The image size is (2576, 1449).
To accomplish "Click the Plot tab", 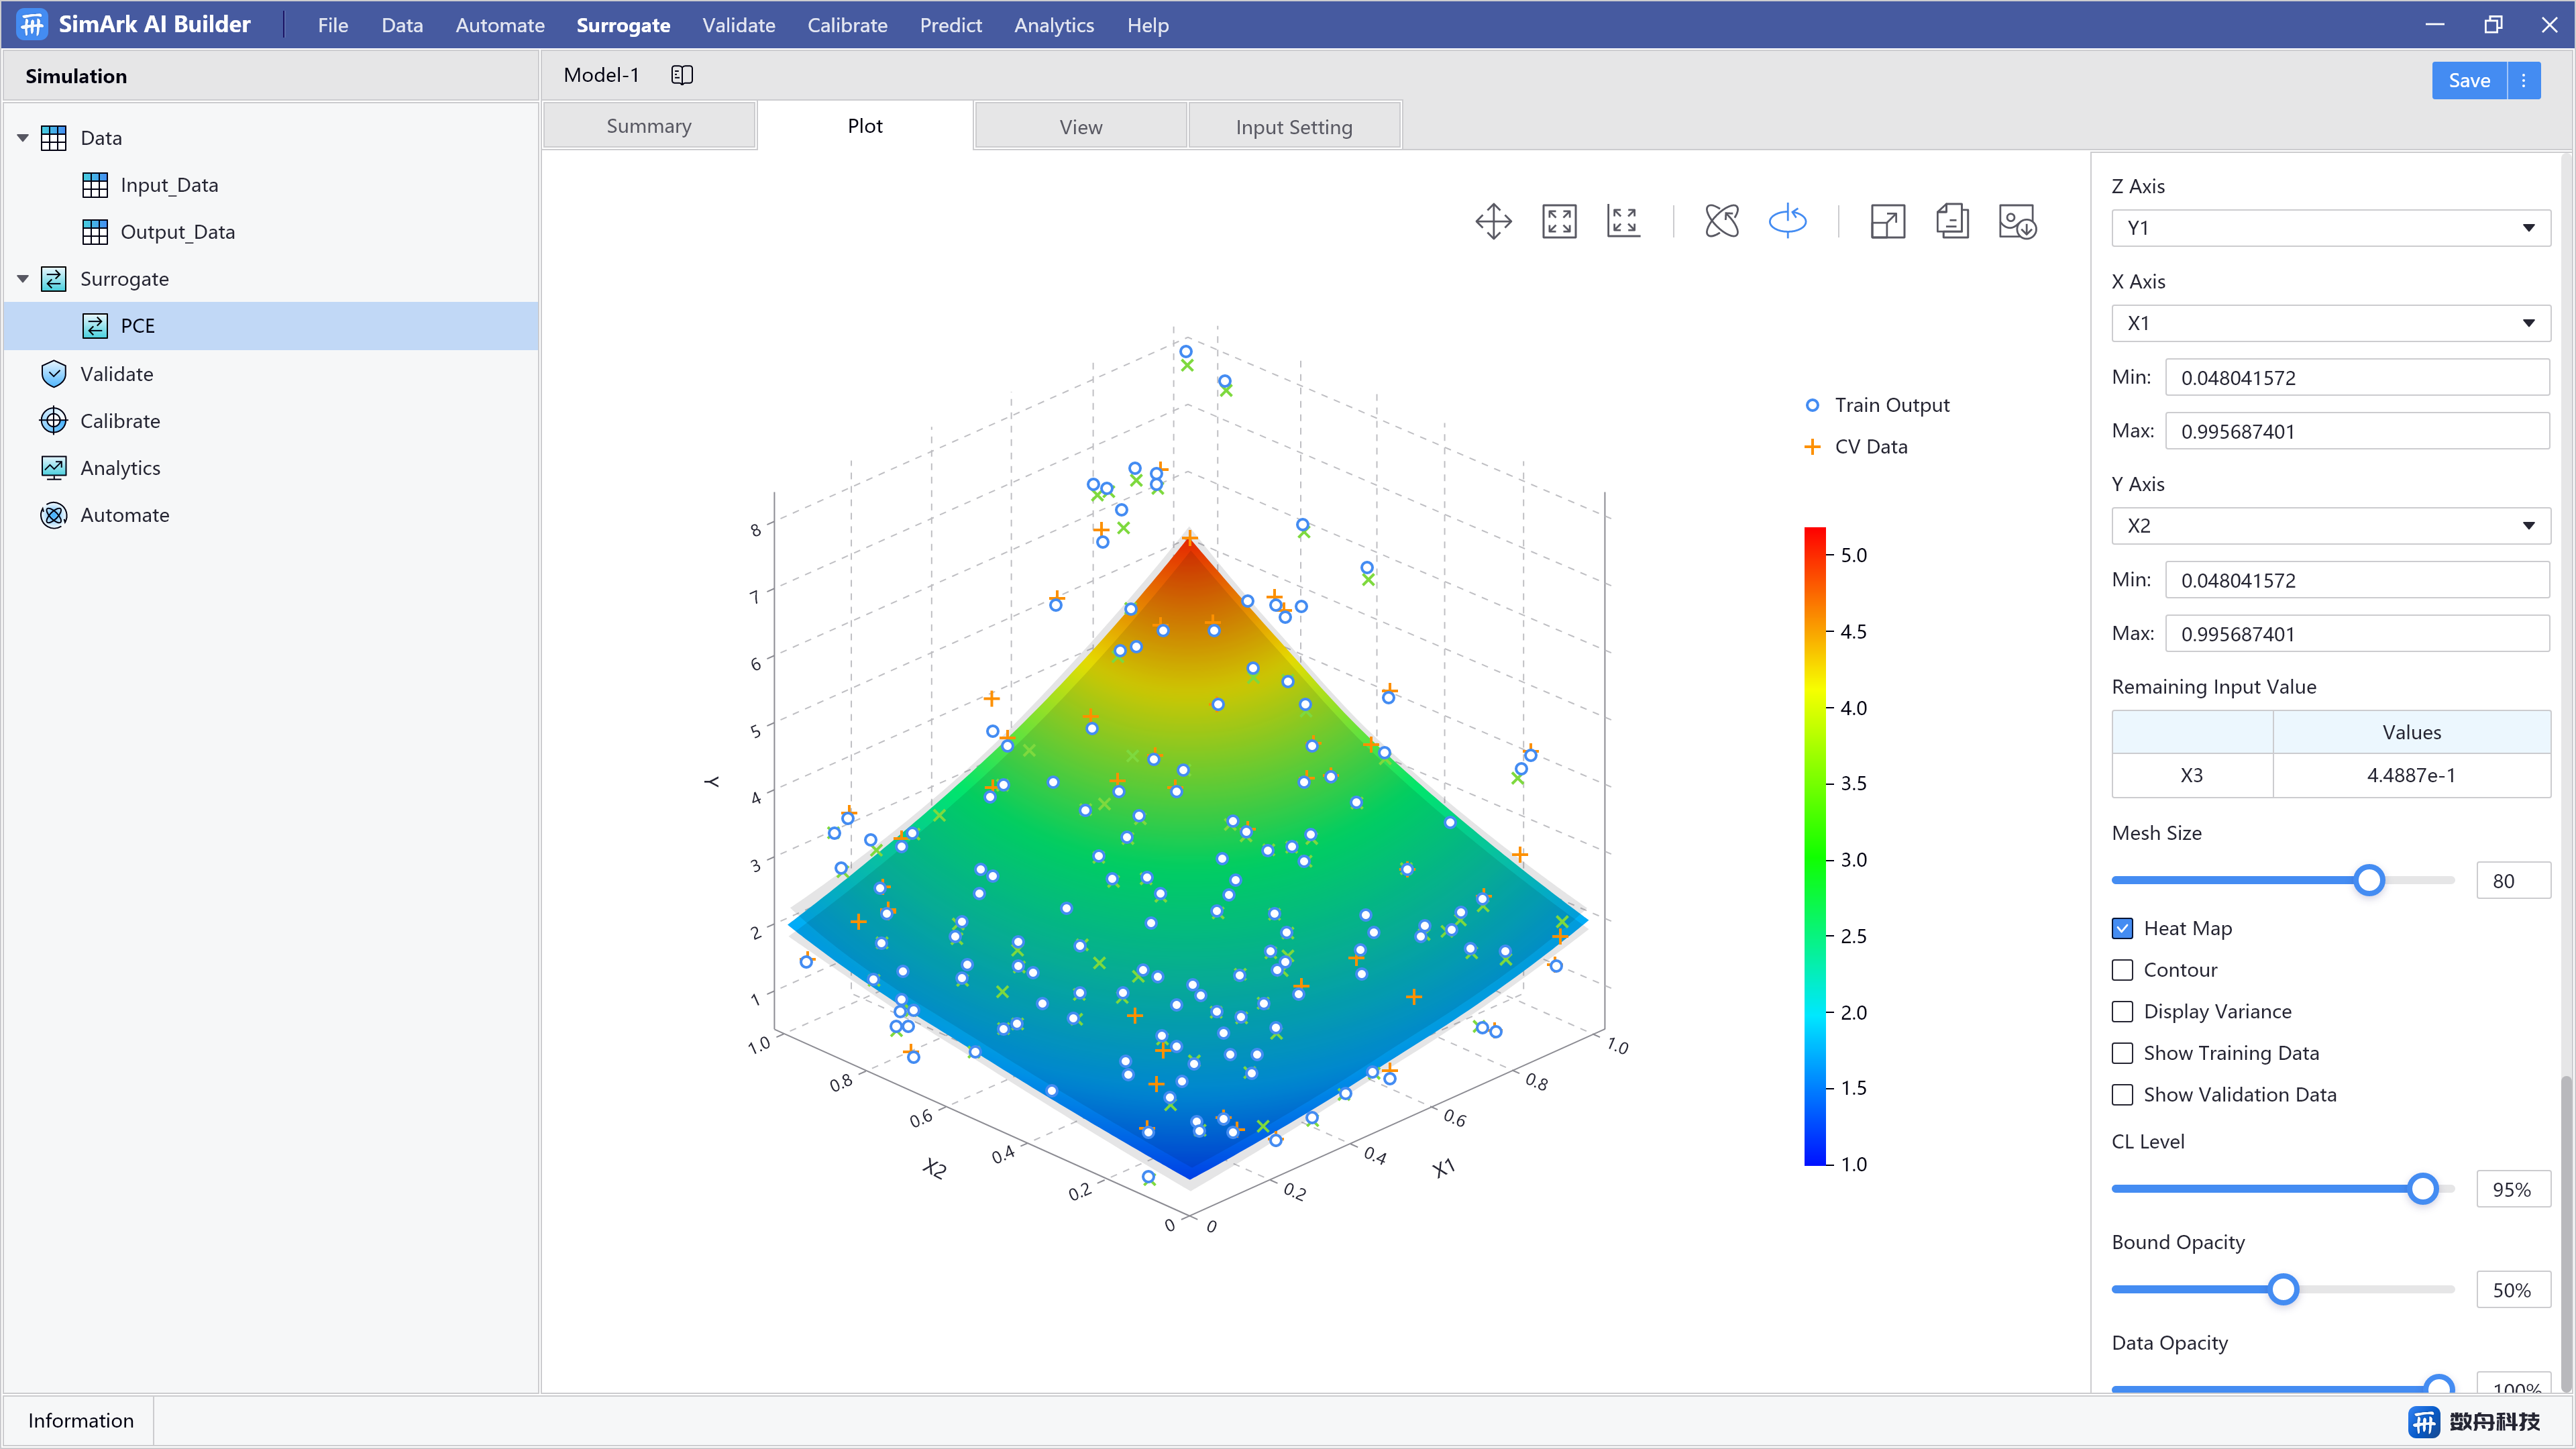I will coord(865,126).
